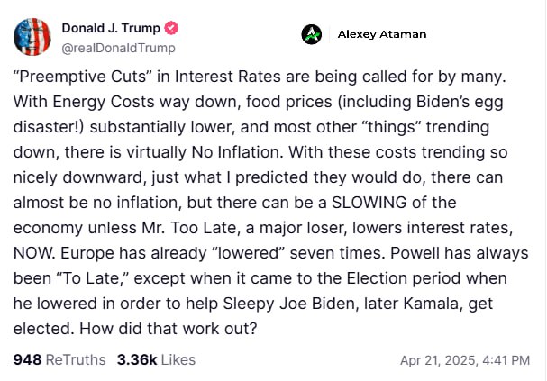
Task: View the 3.36k Likes count
Action: click(156, 359)
